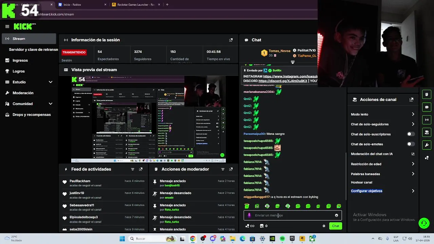Expand the Estudio sidebar section
Image resolution: width=434 pixels, height=244 pixels.
click(51, 82)
